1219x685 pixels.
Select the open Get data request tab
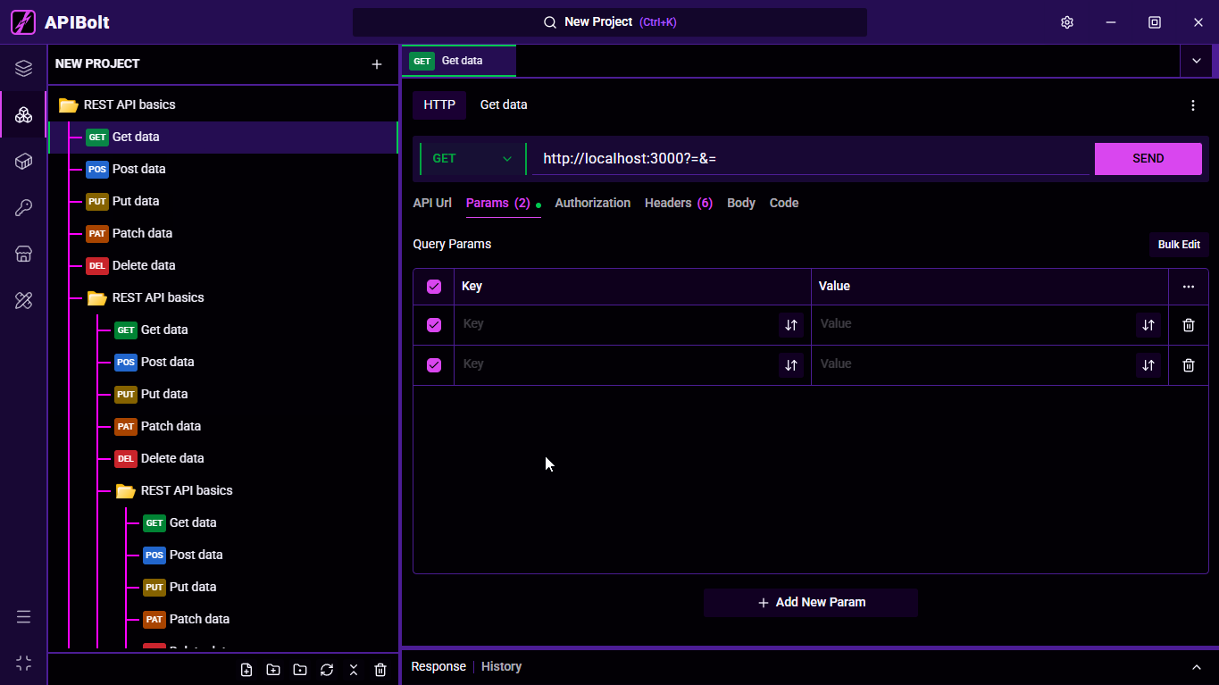[x=459, y=61]
